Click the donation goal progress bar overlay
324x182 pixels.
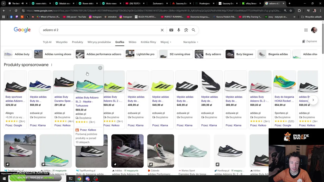pos(35,178)
